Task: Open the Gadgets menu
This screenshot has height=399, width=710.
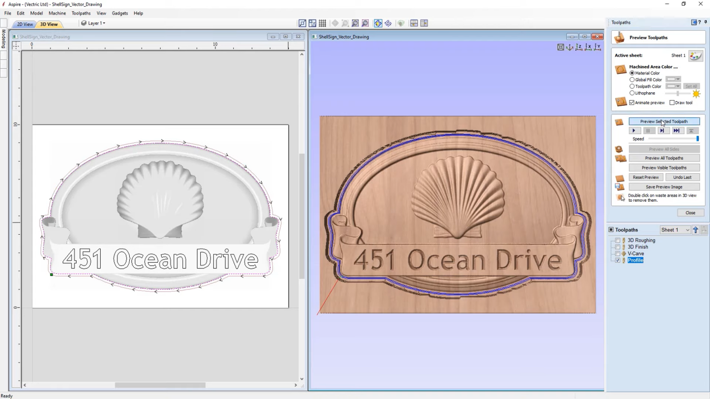Action: pos(120,13)
